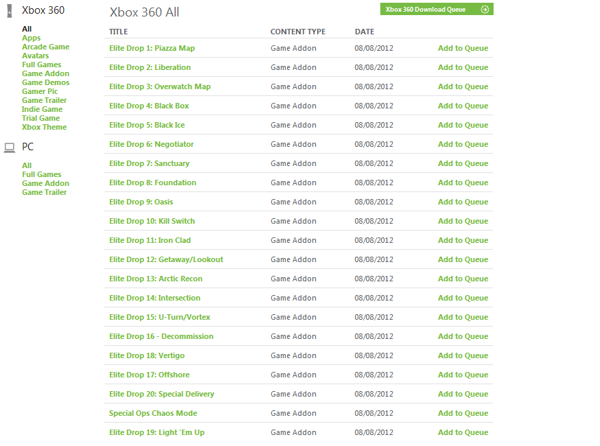
Task: Show Indie Game category
Action: 42,109
